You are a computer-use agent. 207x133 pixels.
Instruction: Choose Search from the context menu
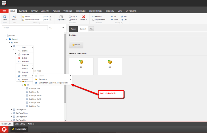[25, 51]
